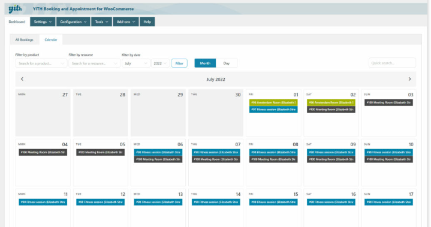This screenshot has width=431, height=227.
Task: Click the YITH logo
Action: click(15, 9)
